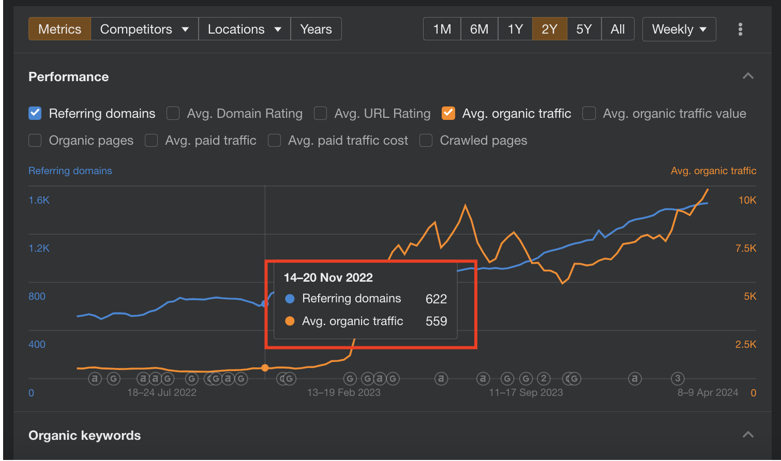
Task: Switch to the Metrics tab
Action: coord(59,29)
